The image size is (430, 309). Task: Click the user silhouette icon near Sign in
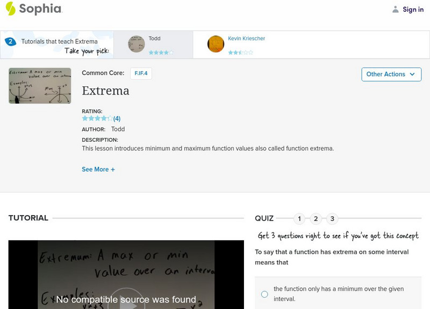point(395,9)
